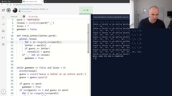Run the program with run button

[86, 10]
